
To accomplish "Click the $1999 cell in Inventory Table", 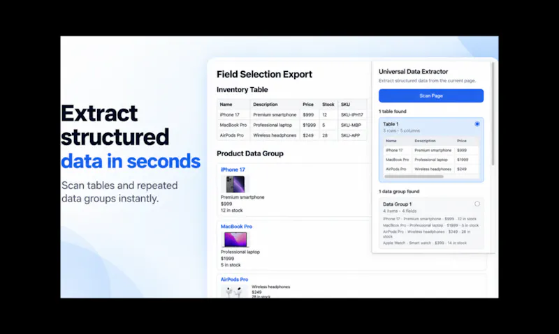I will (x=309, y=125).
